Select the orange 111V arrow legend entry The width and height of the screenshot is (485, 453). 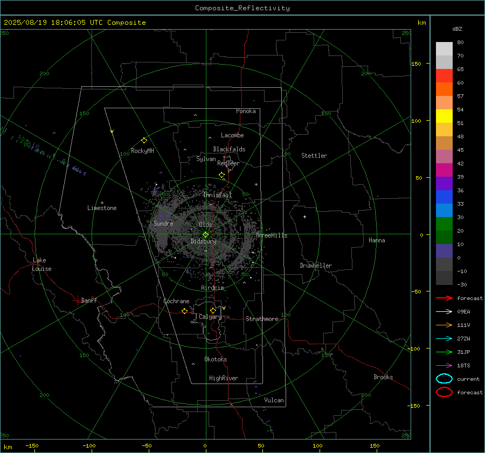click(444, 325)
